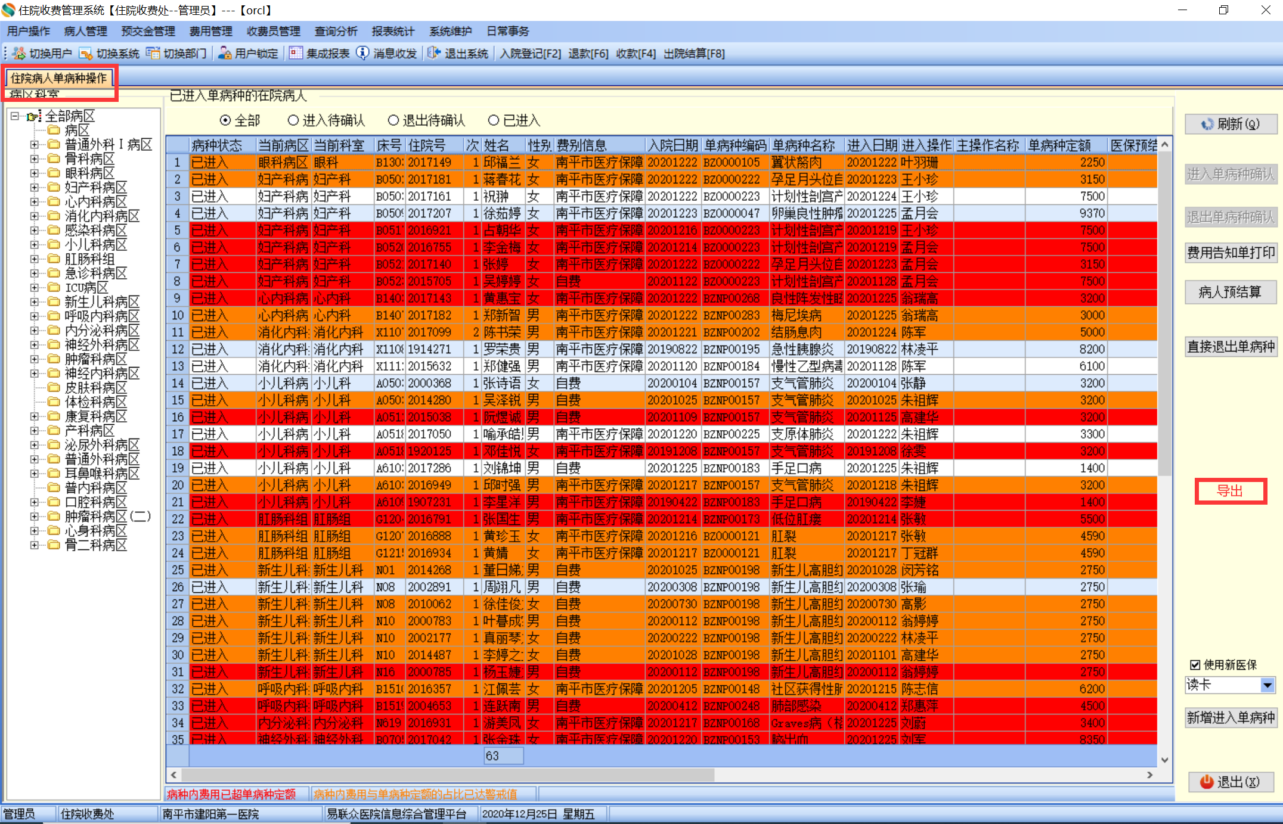Click the 费用告知单打印 button
The height and width of the screenshot is (824, 1283).
point(1231,253)
